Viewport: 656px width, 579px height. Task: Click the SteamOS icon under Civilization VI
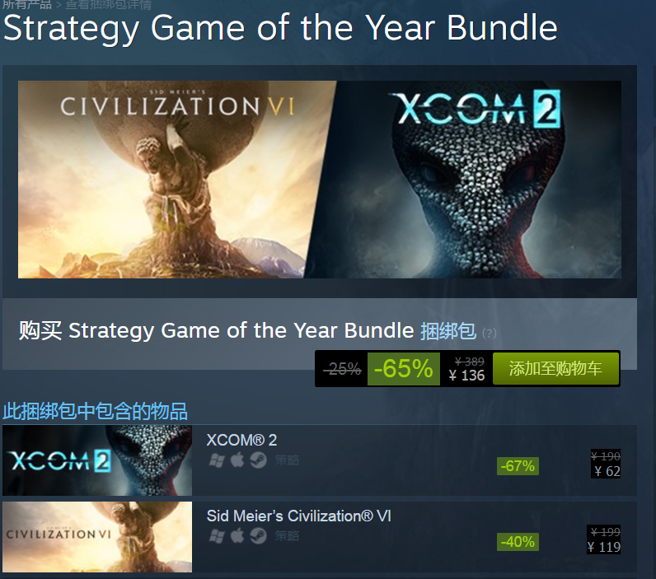[258, 536]
